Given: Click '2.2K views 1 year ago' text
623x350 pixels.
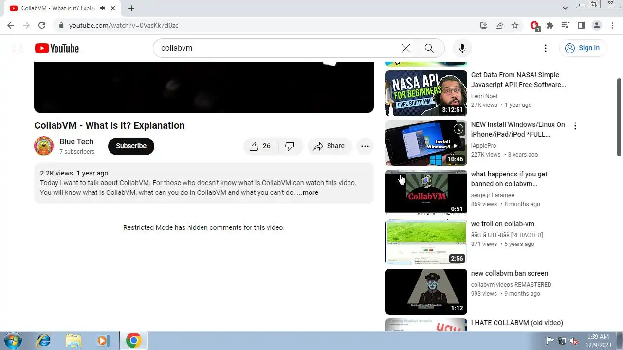Looking at the screenshot, I should point(74,173).
